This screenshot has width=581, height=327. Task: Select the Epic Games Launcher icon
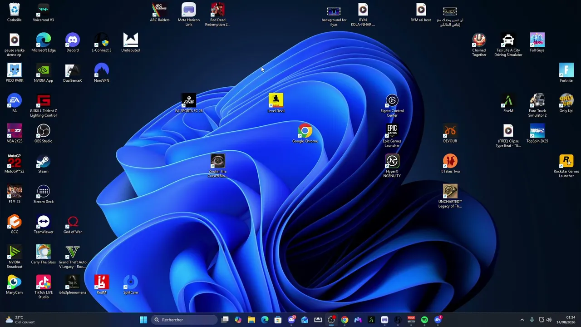tap(392, 136)
